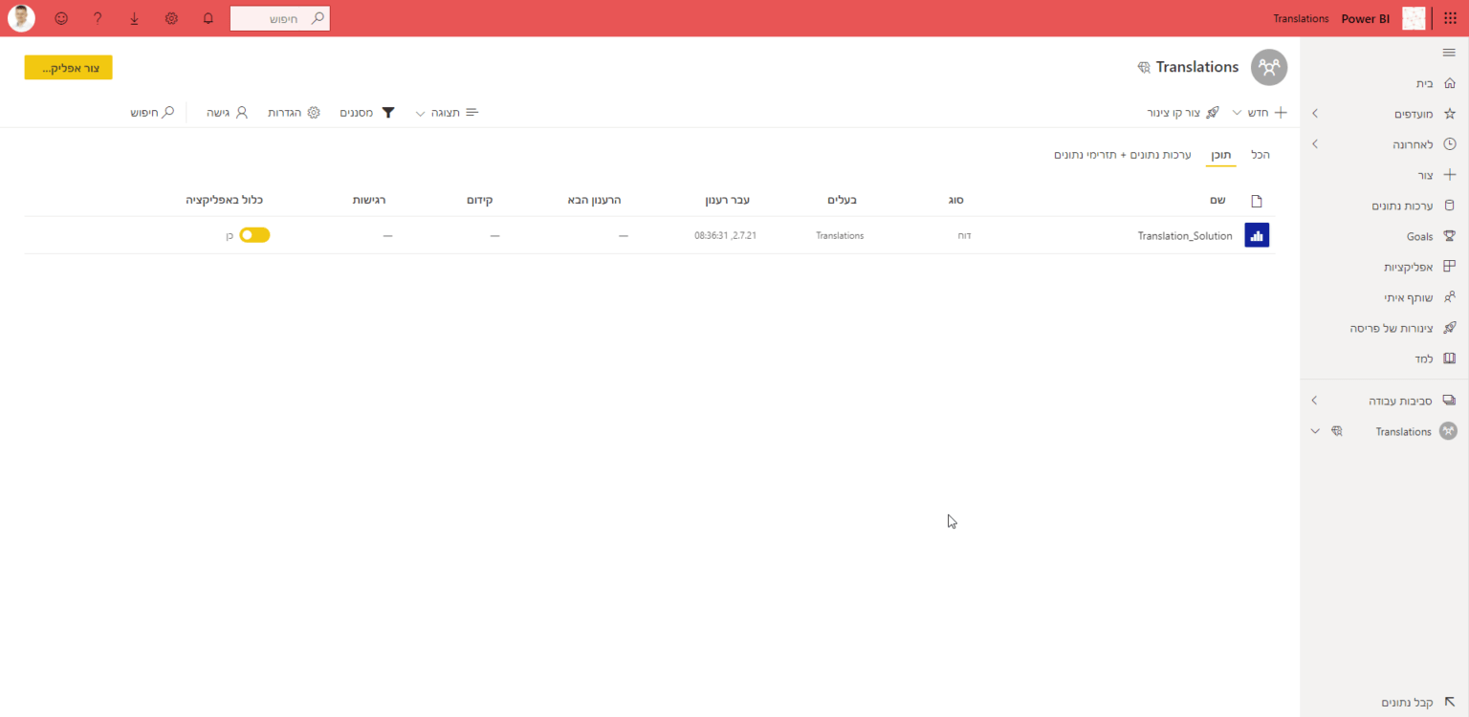Open the Help question mark icon

[97, 17]
